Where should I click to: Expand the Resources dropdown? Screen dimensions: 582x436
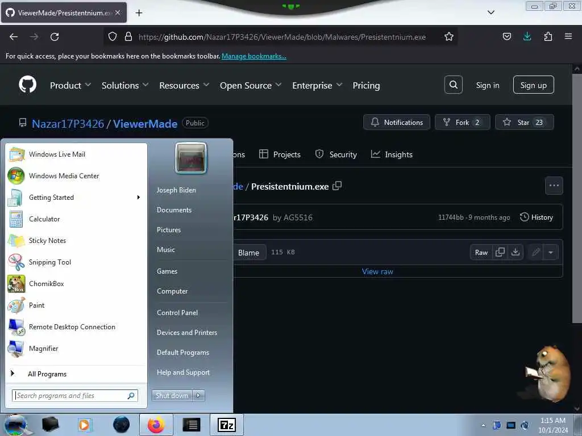[184, 85]
